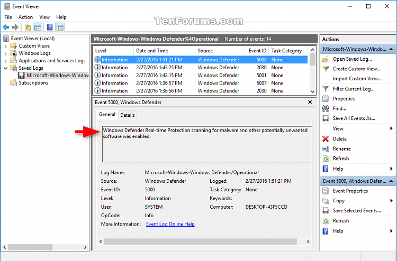Toggle Show/Hide Action Pane toolbar icon
This screenshot has width=397, height=261.
pyautogui.click(x=60, y=27)
